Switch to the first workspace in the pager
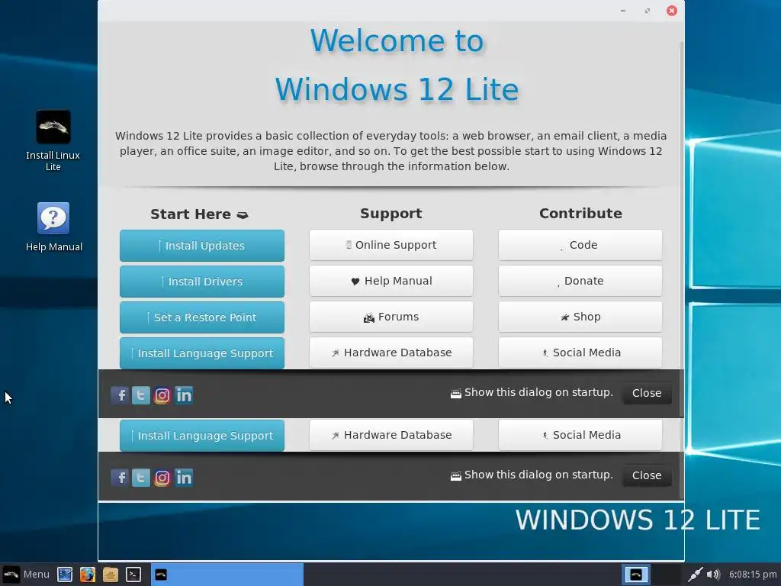This screenshot has width=781, height=586. pyautogui.click(x=636, y=575)
